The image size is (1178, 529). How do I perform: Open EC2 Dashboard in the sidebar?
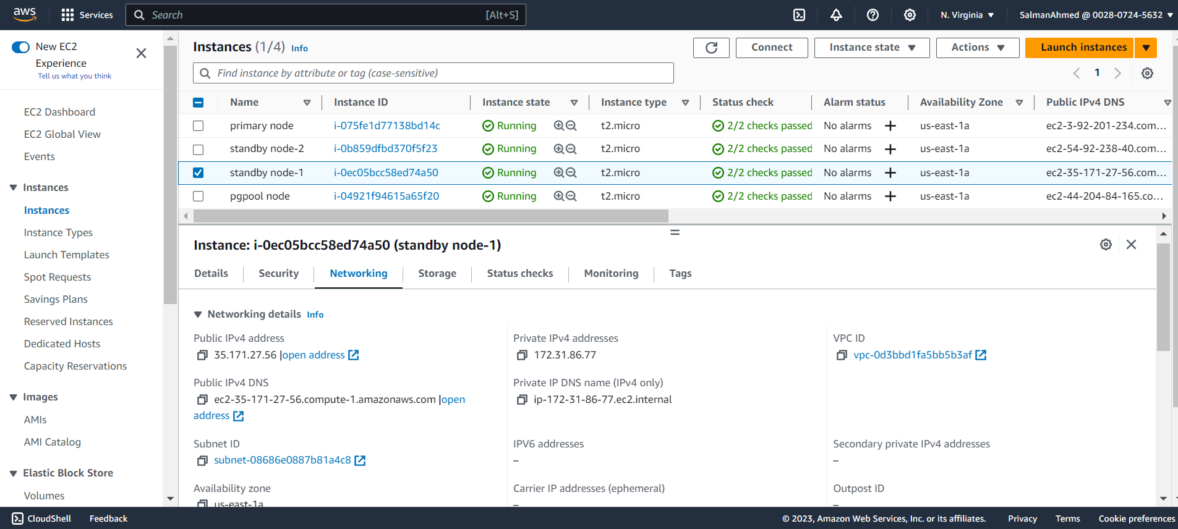coord(59,112)
